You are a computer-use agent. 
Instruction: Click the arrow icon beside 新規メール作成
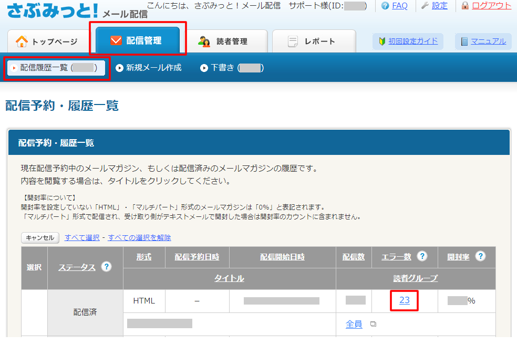point(119,68)
